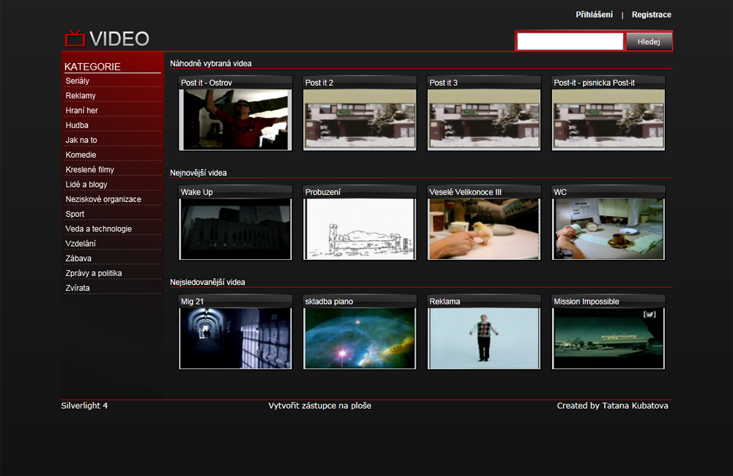Click the Reklama title label
Screen dimensions: 733x476
point(445,302)
